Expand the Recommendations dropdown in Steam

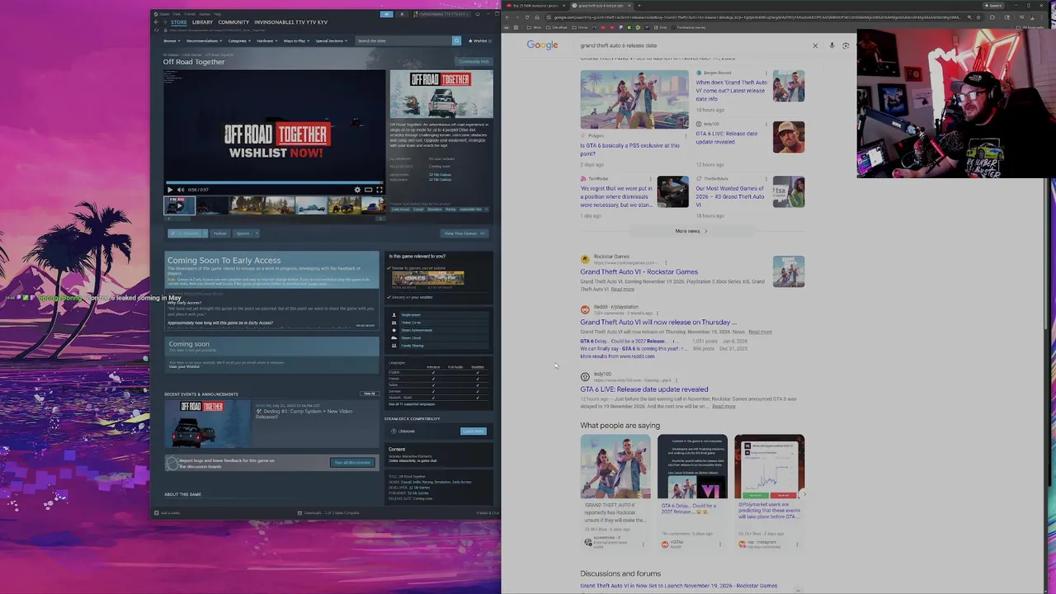click(203, 40)
